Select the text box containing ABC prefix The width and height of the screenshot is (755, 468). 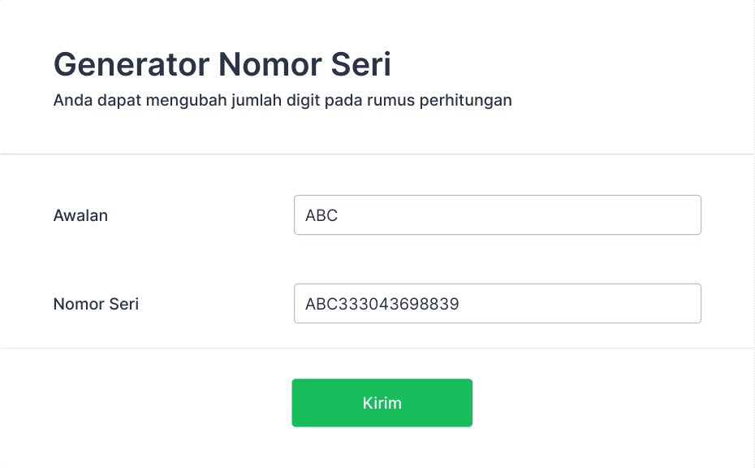point(497,215)
